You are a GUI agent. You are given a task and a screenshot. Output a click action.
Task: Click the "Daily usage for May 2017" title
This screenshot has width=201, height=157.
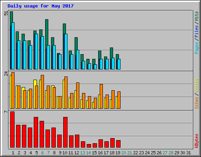tap(40, 6)
